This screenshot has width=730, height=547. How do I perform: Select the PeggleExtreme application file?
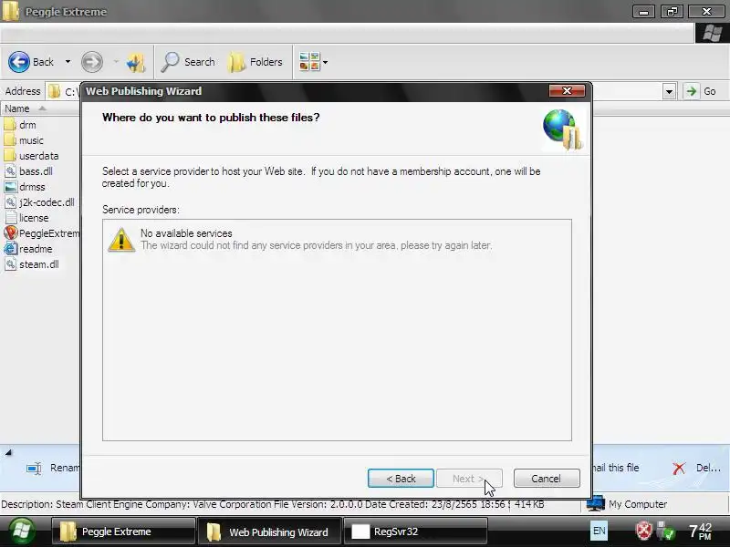(x=42, y=233)
